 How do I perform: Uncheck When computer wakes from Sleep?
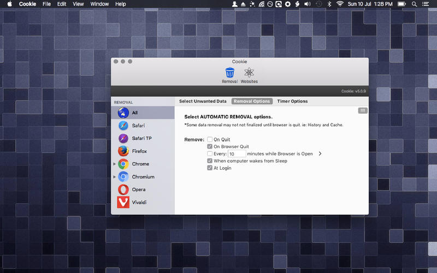pos(210,161)
